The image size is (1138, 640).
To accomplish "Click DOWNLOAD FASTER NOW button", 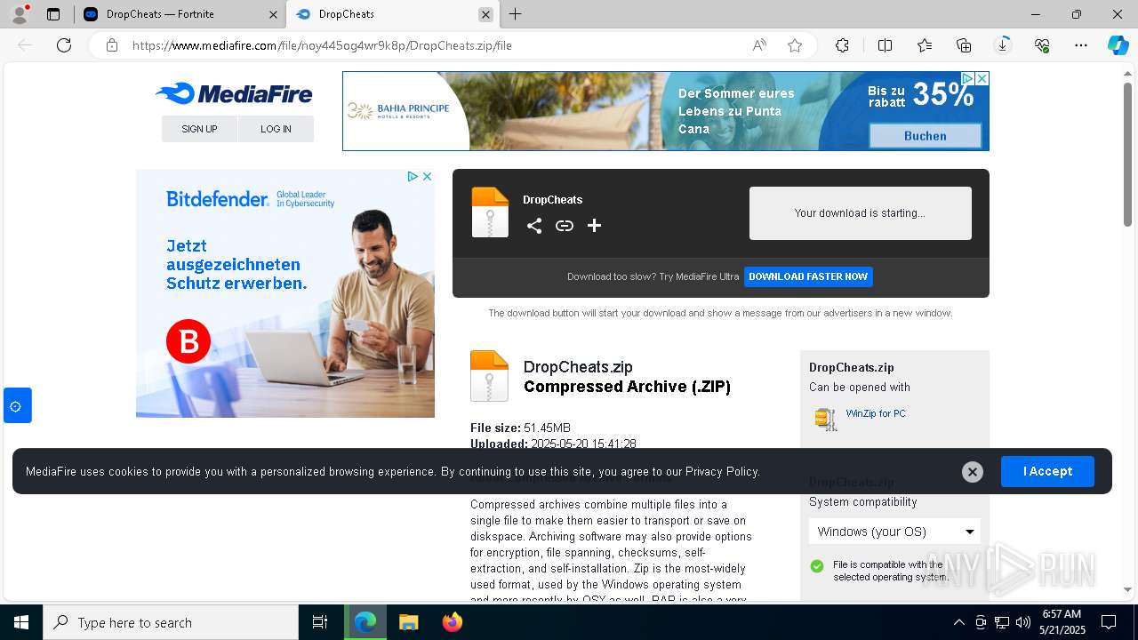I will (x=808, y=276).
